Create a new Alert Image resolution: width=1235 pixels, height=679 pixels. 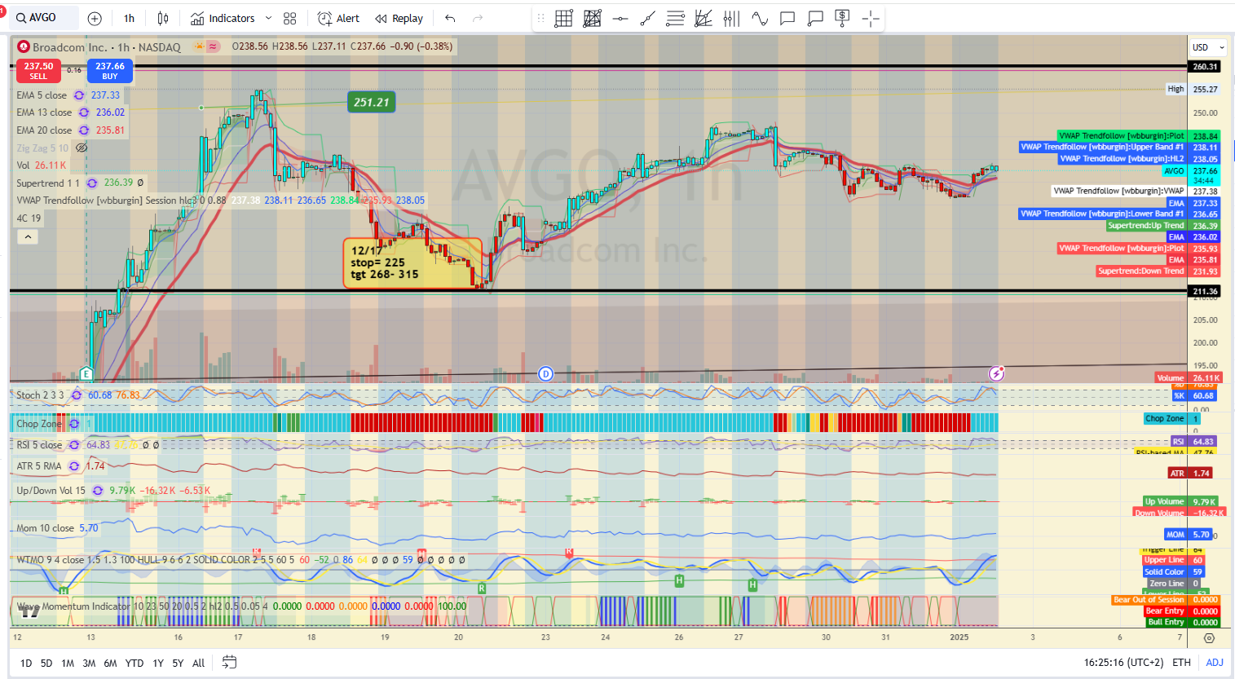pyautogui.click(x=338, y=18)
